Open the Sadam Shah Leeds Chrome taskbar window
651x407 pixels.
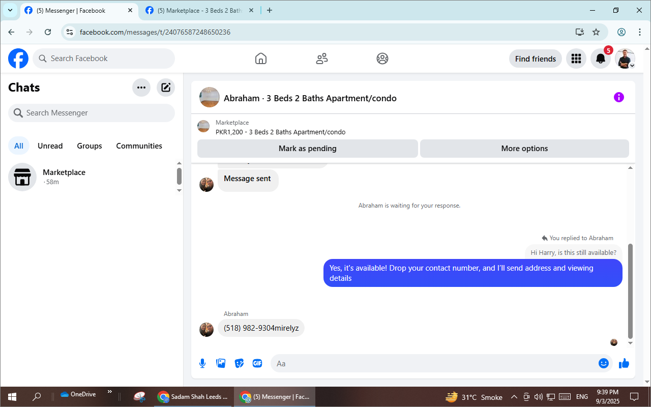click(x=193, y=397)
